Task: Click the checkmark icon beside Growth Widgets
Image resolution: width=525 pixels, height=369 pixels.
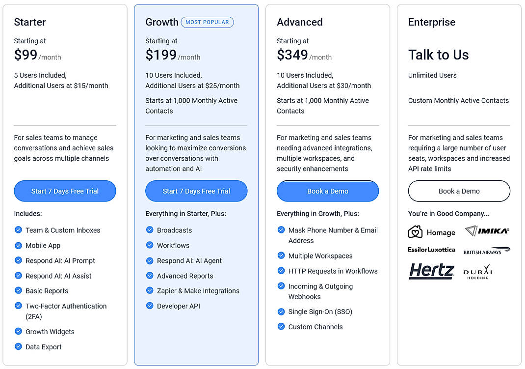Action: click(x=18, y=332)
